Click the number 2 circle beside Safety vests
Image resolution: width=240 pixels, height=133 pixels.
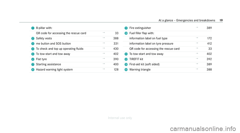(x=33, y=38)
